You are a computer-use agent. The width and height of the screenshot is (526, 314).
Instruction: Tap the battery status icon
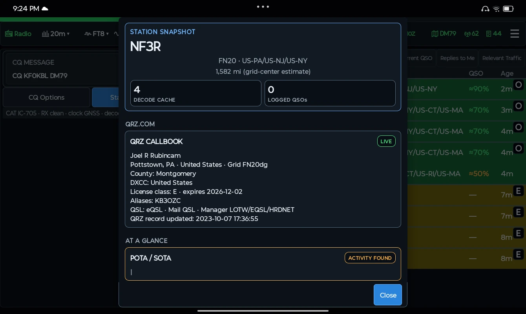tap(508, 9)
